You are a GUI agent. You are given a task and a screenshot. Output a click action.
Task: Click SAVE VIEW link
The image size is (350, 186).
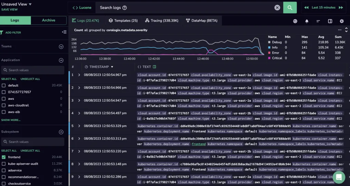[x=9, y=10]
